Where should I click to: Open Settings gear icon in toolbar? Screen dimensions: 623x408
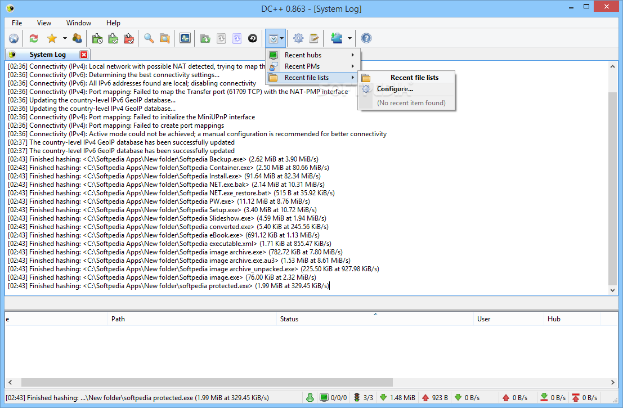point(298,38)
